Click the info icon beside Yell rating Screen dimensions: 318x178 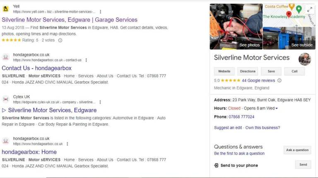click(60, 40)
